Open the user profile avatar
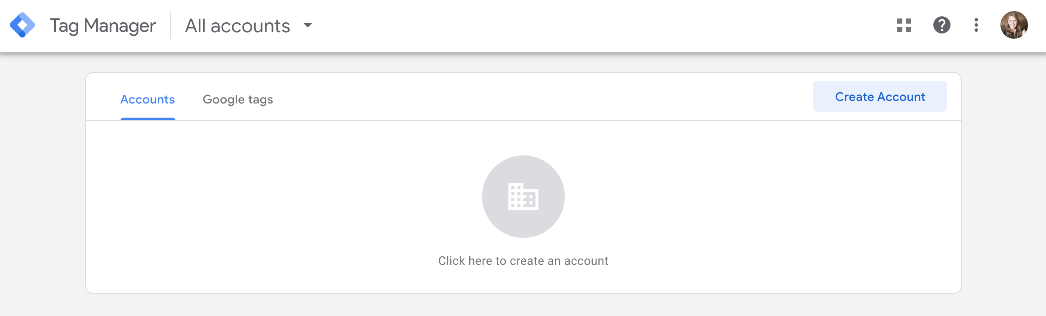Image resolution: width=1046 pixels, height=316 pixels. point(1014,25)
